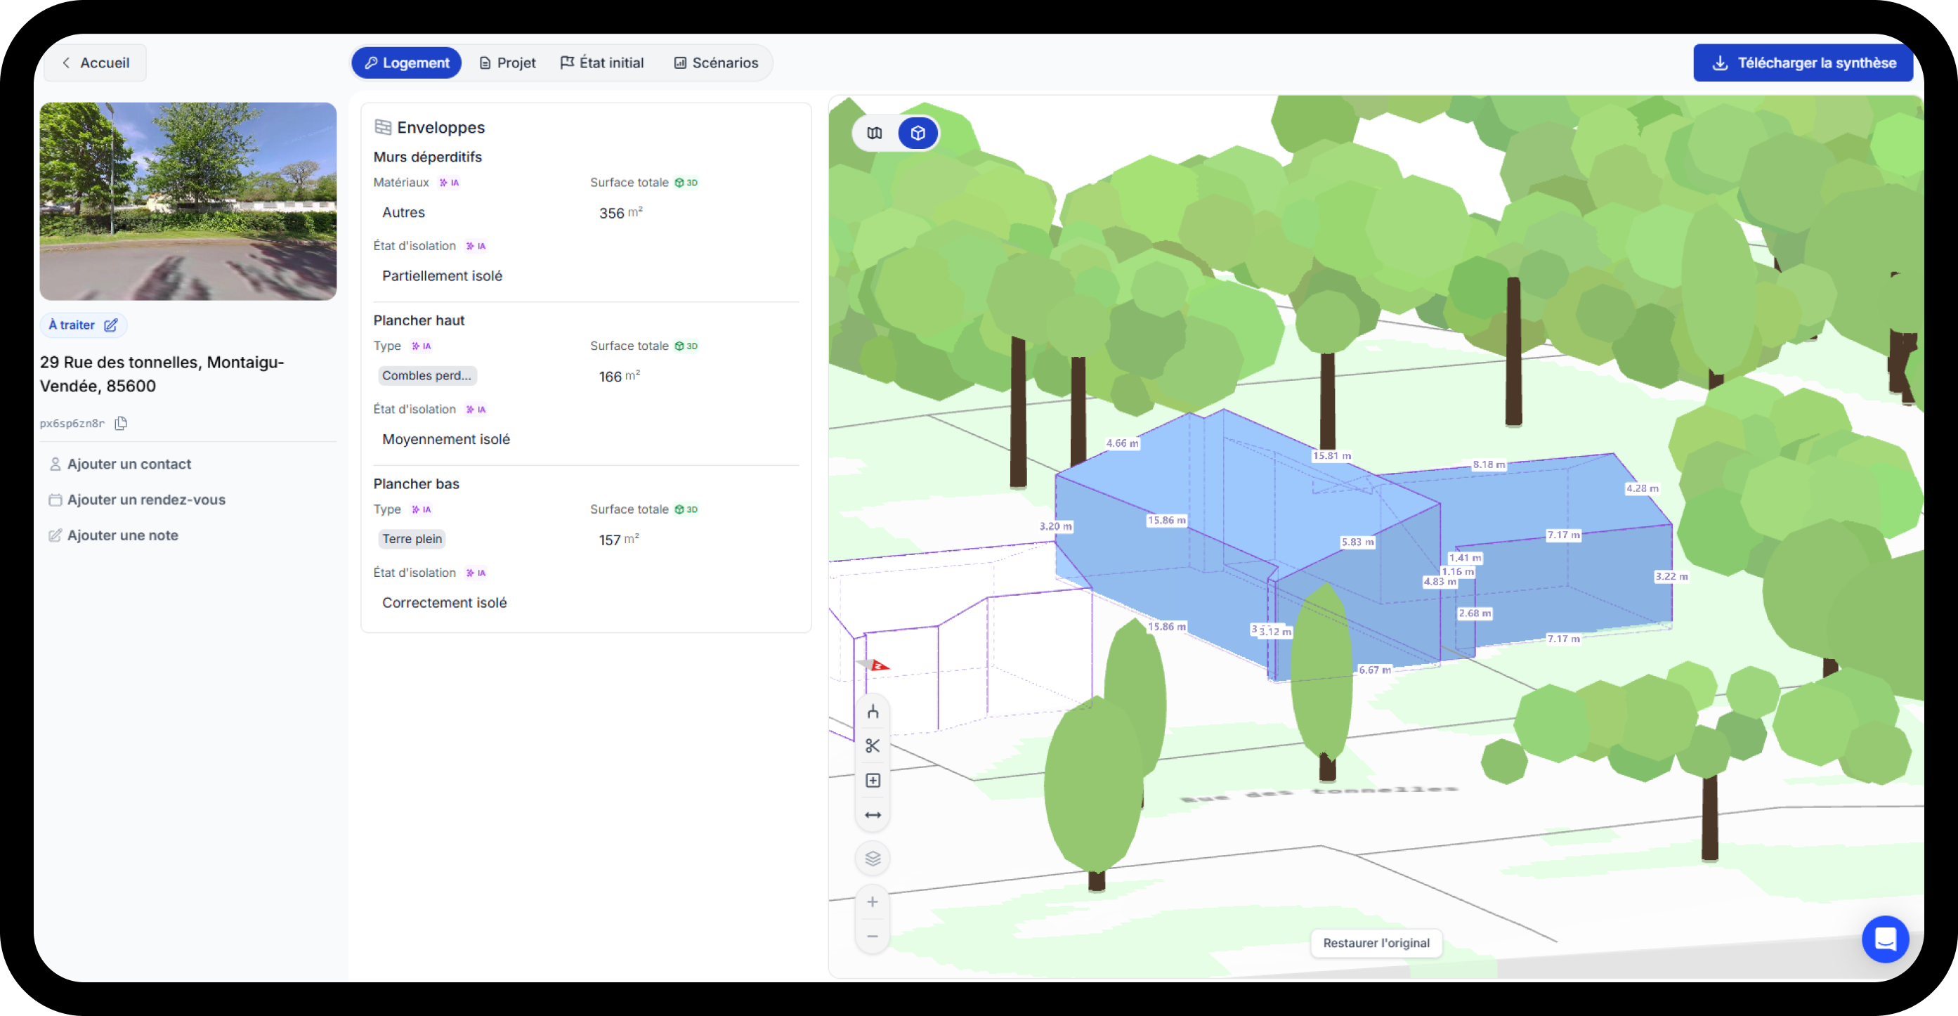
Task: Click the IA badge for Plancher haut isolation
Action: point(476,410)
